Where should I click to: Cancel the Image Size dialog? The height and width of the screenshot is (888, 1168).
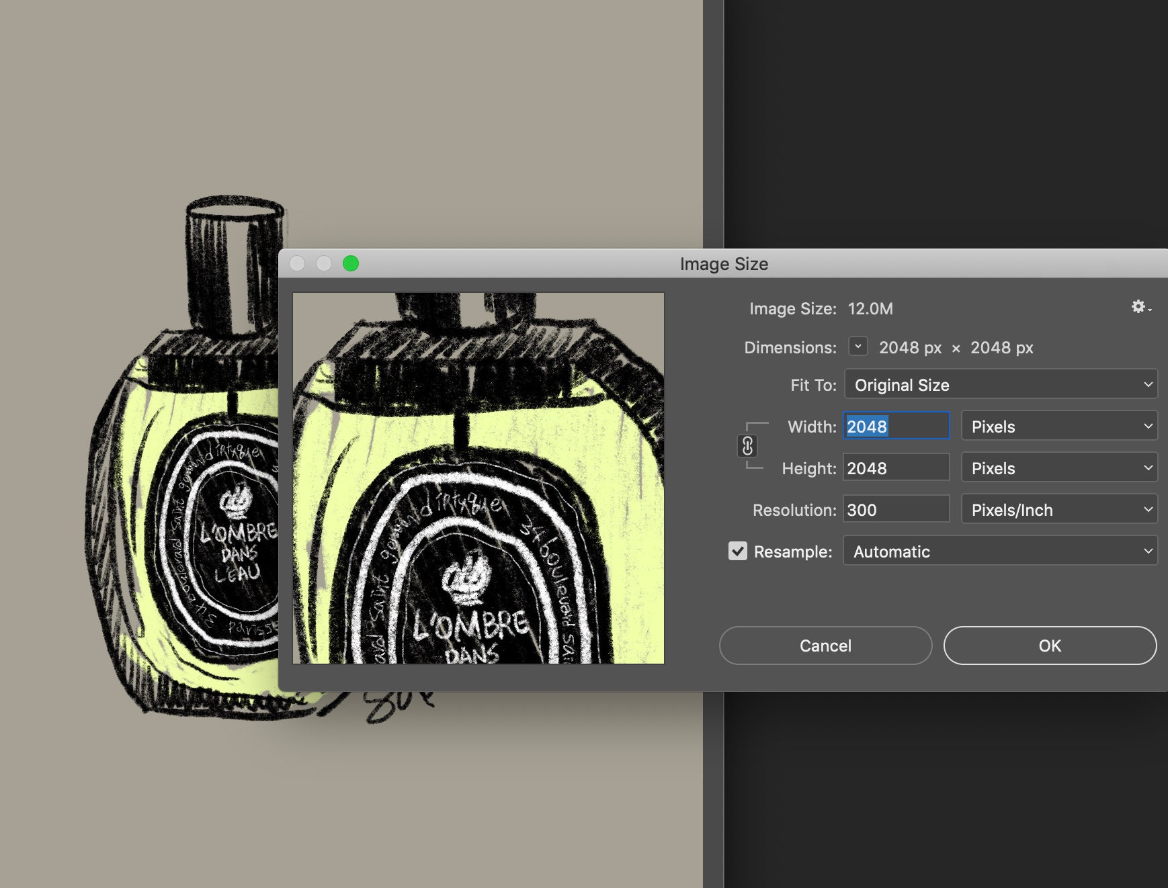(x=825, y=646)
